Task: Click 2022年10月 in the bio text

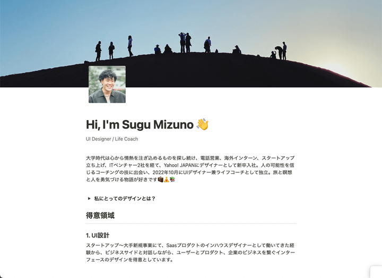Action: pos(166,172)
